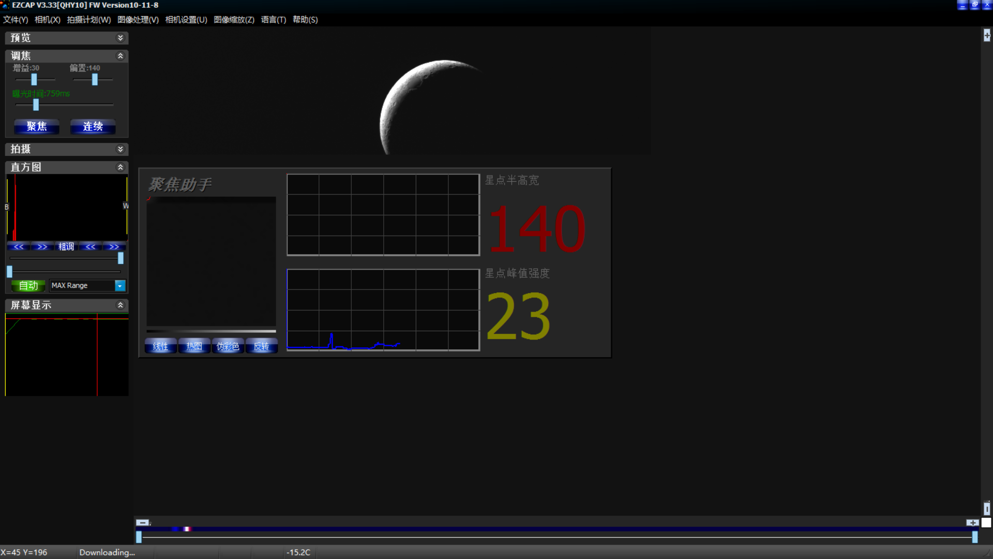This screenshot has height=559, width=993.
Task: Click the 拍摄 panel header
Action: pos(67,149)
